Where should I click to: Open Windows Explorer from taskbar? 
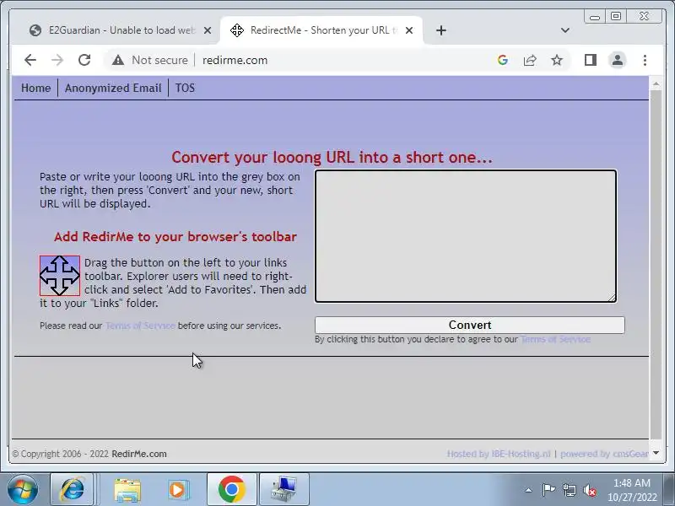tap(127, 489)
